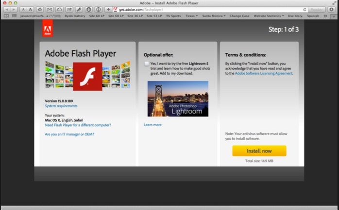Viewport: 339px width, 210px height.
Task: Decrease text size with the small A button
Action: point(23,10)
